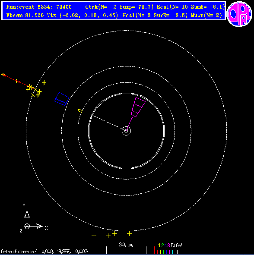Click the 200 cm scale bar
The height and width of the screenshot is (255, 254).
(126, 250)
